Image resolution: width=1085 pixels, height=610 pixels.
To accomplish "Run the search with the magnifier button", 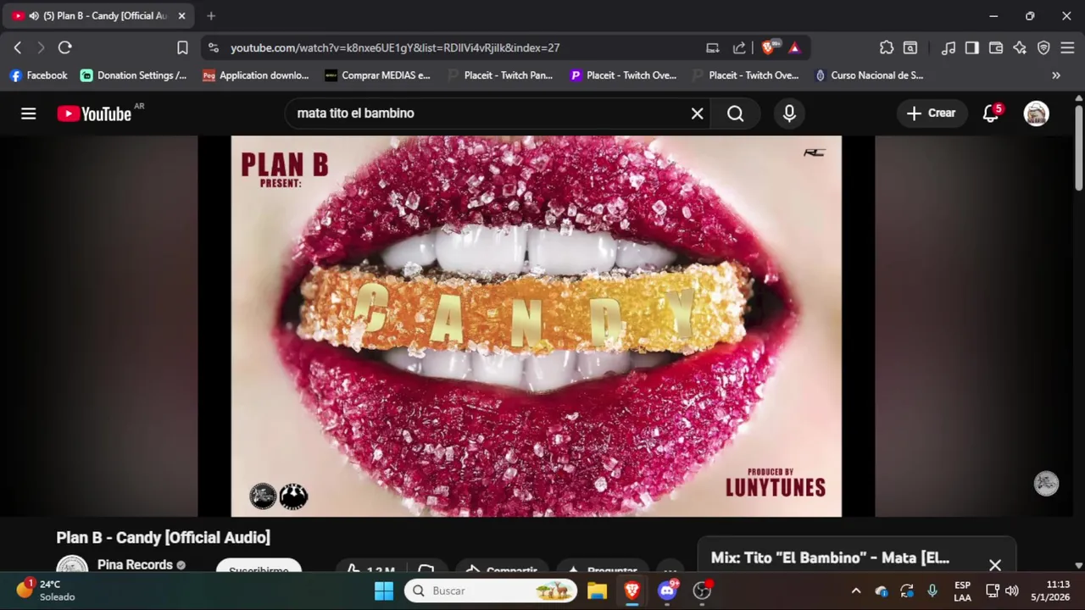I will (735, 114).
